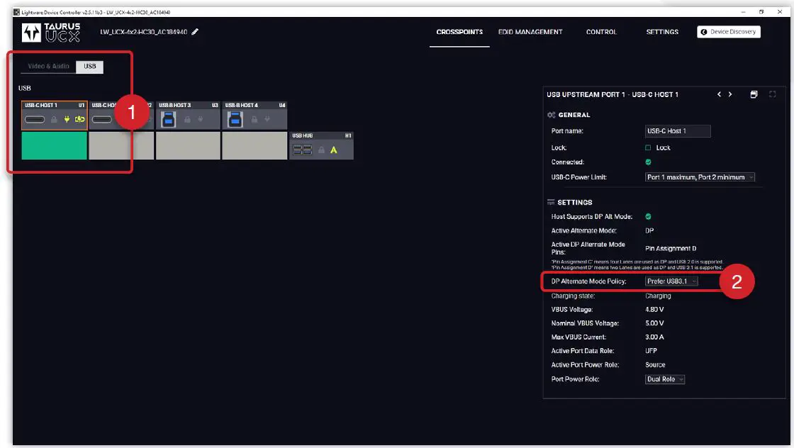
Task: Click Settings section lines icon
Action: (551, 202)
